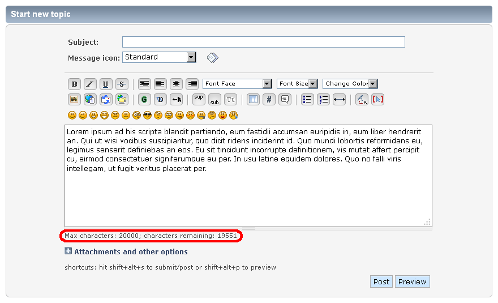Click into the Subject input field
The image size is (498, 303).
(x=264, y=42)
